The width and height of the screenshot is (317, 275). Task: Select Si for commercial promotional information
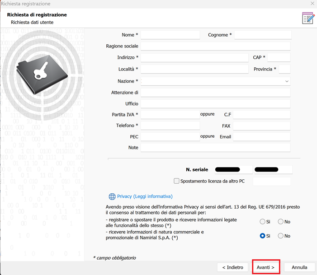(262, 236)
